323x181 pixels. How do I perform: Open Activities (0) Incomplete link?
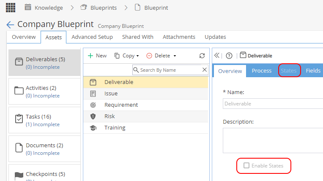coord(43,96)
